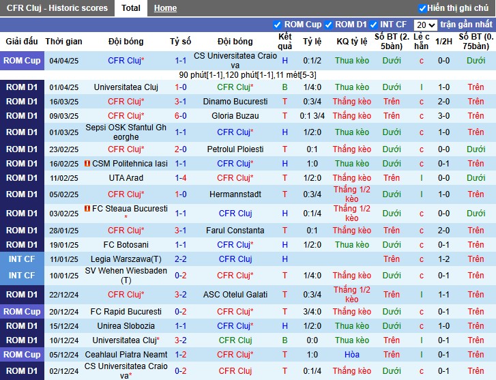This screenshot has width=496, height=380.
Task: Open Sepsi OSK Sfantul Gheorghe team link
Action: [126, 132]
